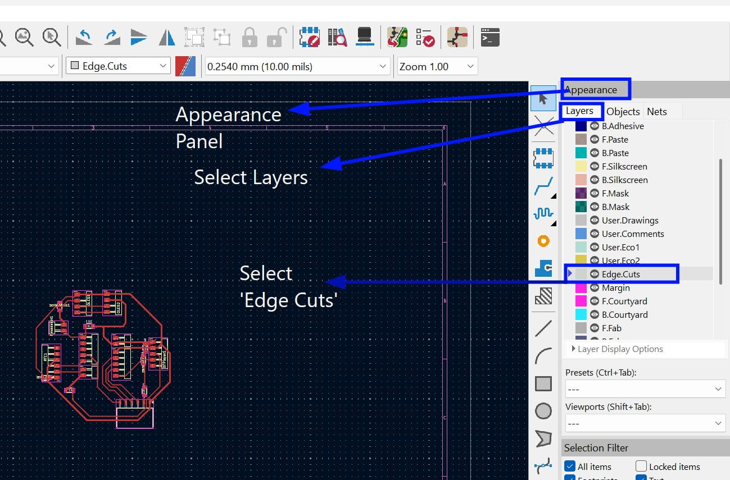Open the design rules checker
Viewport: 730px width, 480px height.
(x=425, y=37)
